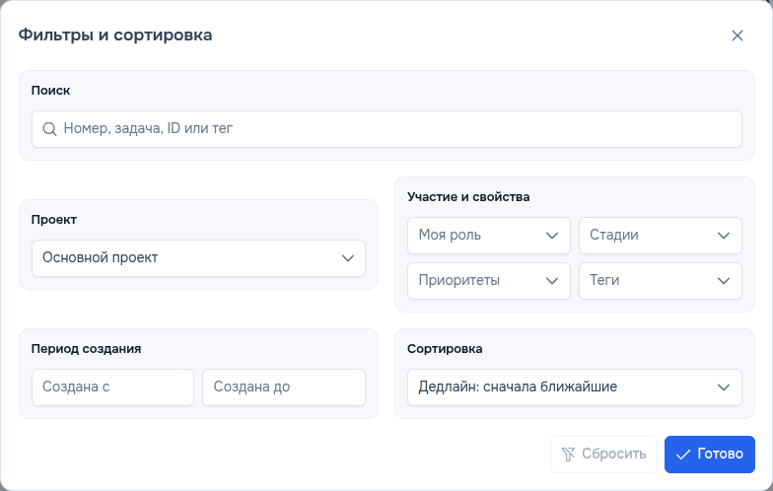Open the Теги dropdown

click(x=661, y=281)
